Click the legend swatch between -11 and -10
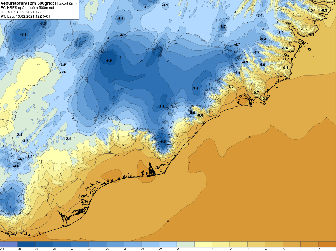The width and height of the screenshot is (336, 251). [x=9, y=244]
